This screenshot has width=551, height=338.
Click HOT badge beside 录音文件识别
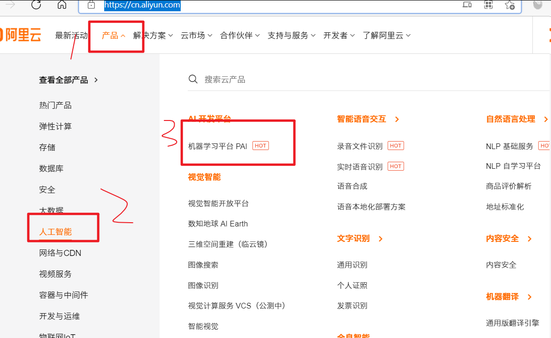coord(396,146)
